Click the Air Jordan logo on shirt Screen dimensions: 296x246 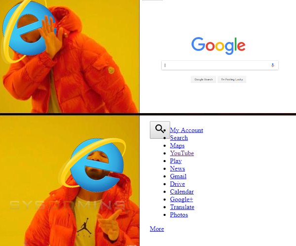coord(84,226)
